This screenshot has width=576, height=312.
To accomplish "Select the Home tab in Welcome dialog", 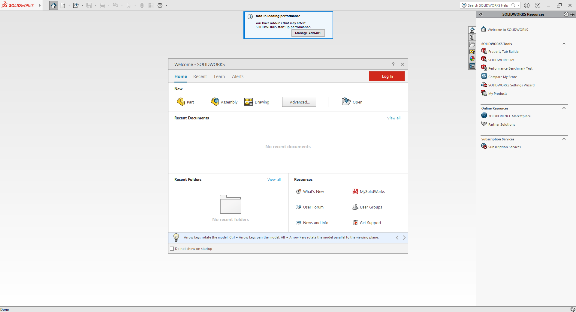I will point(181,76).
